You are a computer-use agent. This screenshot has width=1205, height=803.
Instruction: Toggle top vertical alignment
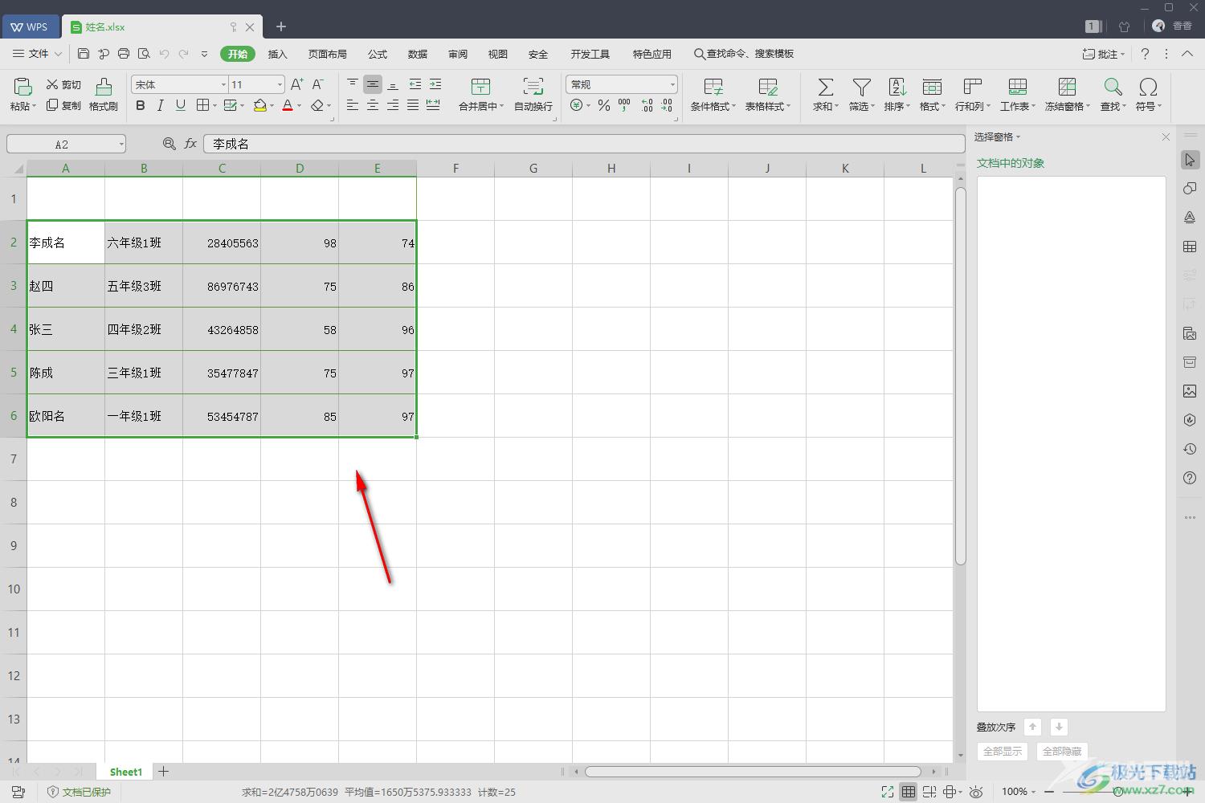coord(353,84)
